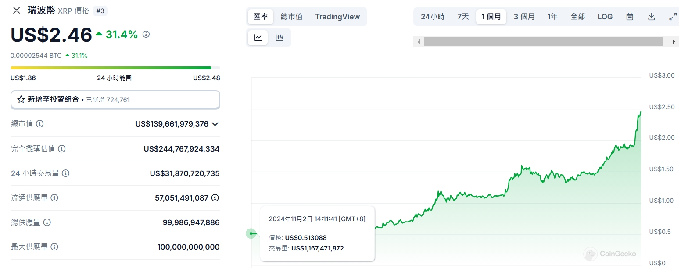The height and width of the screenshot is (268, 681).
Task: Choose 24小時 time range
Action: [433, 17]
